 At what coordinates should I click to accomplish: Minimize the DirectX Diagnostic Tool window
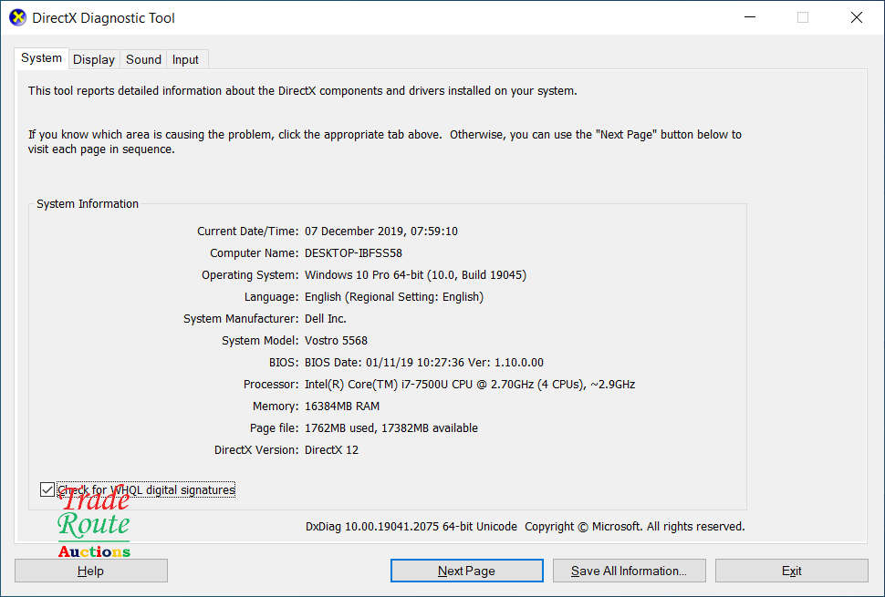[x=749, y=16]
